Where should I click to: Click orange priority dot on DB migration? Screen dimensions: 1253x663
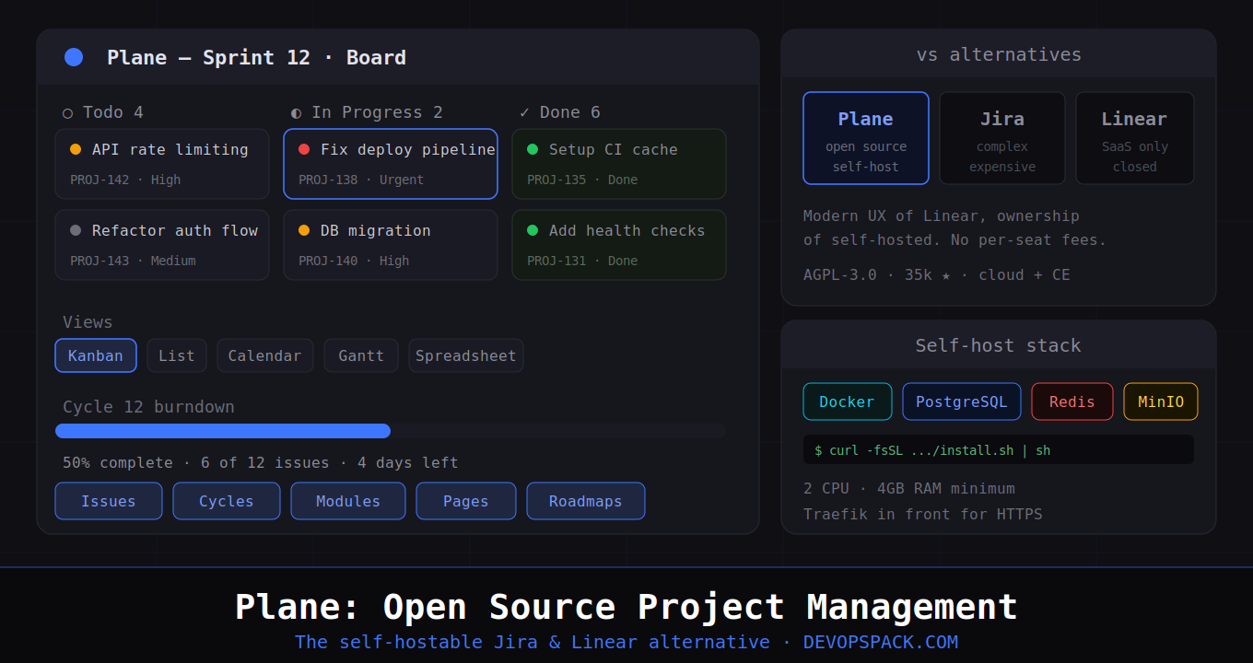point(304,230)
